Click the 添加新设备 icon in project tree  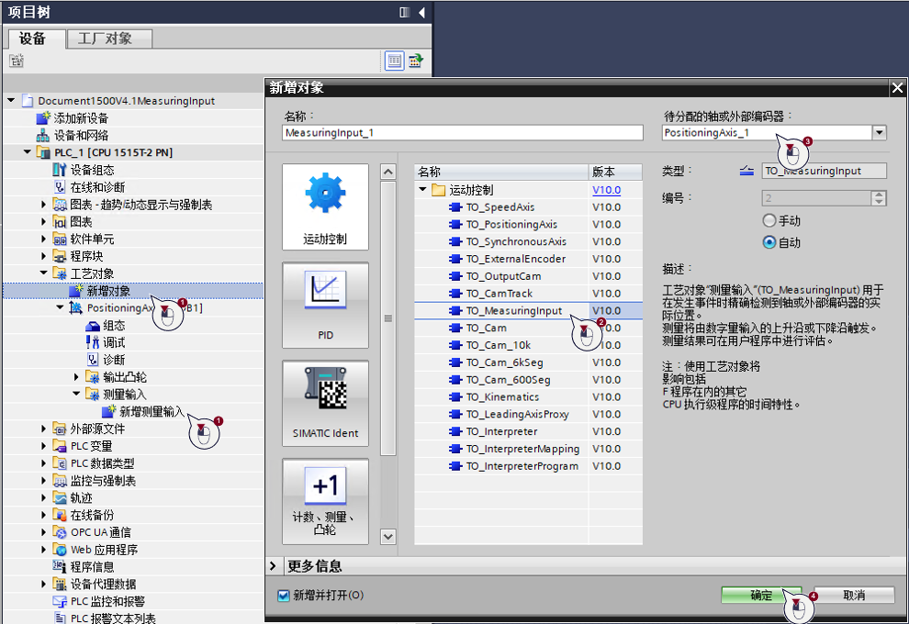click(43, 118)
